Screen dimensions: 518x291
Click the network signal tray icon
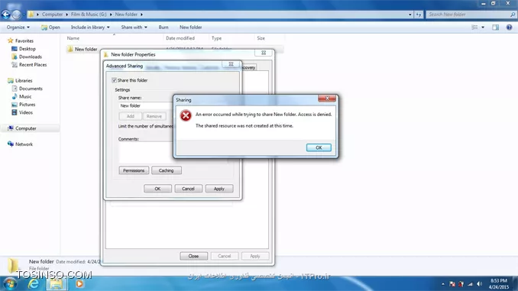(470, 284)
